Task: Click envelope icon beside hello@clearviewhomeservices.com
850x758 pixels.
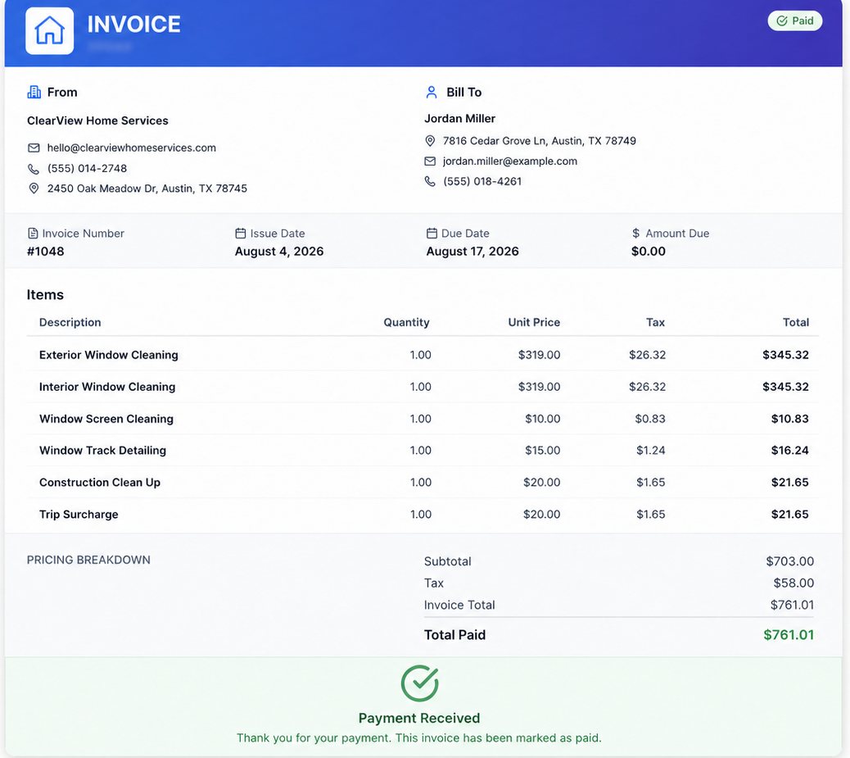Action: (34, 148)
